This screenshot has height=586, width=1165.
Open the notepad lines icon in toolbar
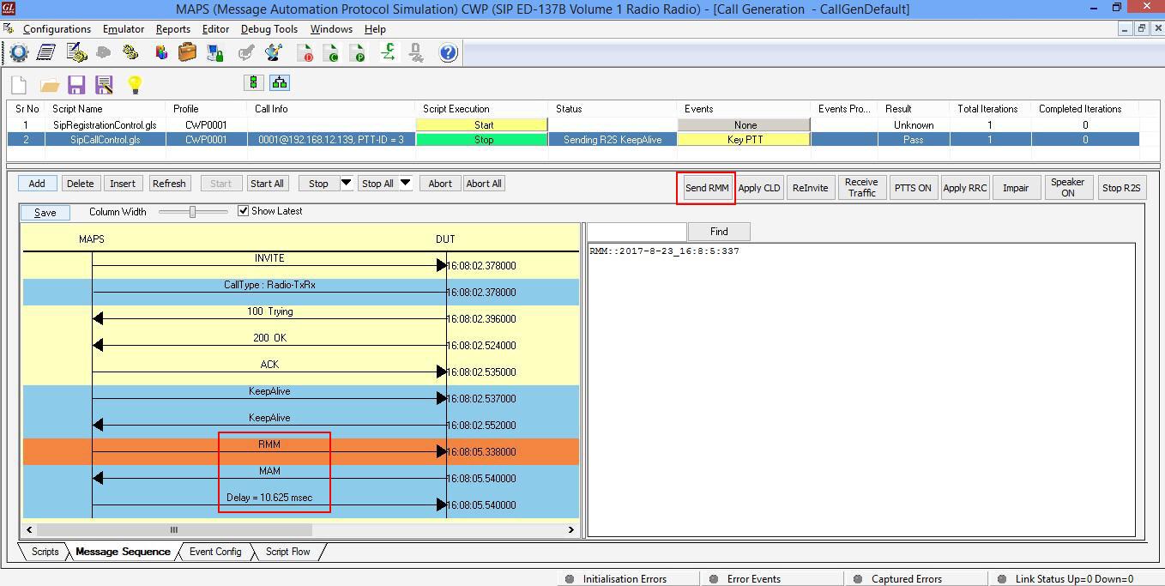tap(46, 53)
